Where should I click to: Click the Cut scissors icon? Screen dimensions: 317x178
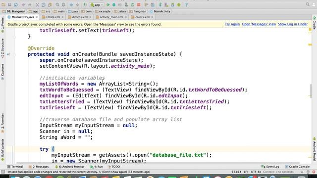click(x=38, y=4)
